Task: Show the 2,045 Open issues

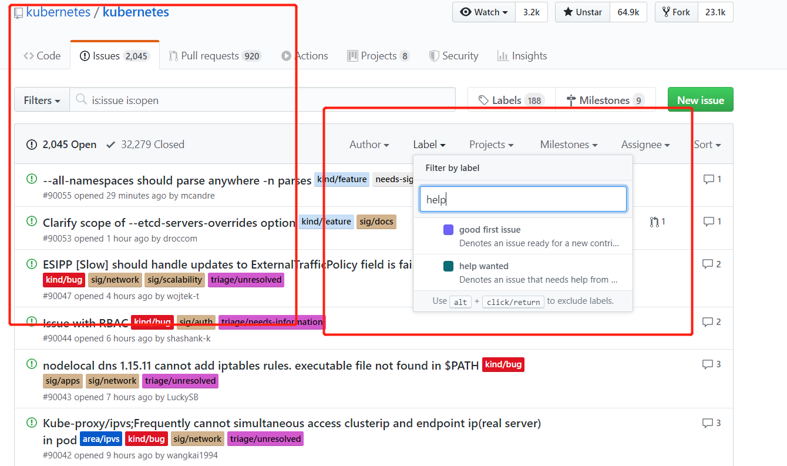Action: pos(62,145)
